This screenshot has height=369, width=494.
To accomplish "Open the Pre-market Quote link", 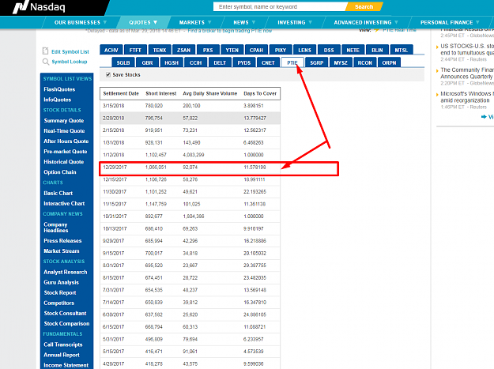I will 66,152.
